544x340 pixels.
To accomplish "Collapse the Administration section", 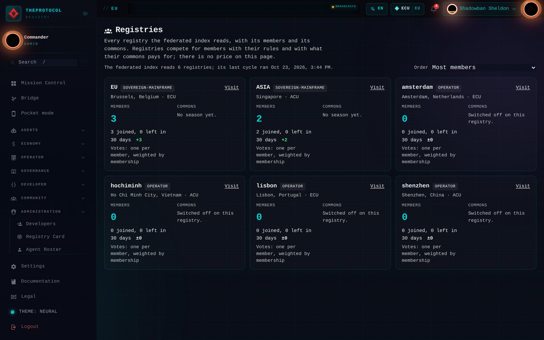I will [48, 212].
